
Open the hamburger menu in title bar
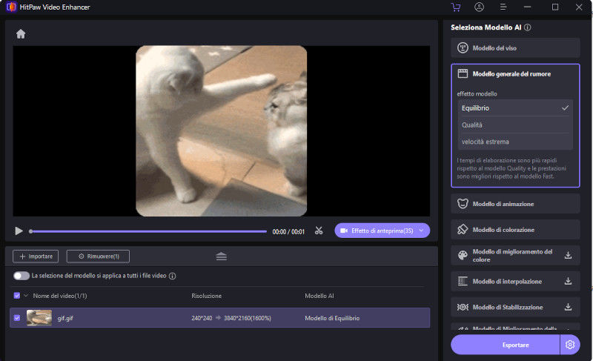(x=503, y=7)
